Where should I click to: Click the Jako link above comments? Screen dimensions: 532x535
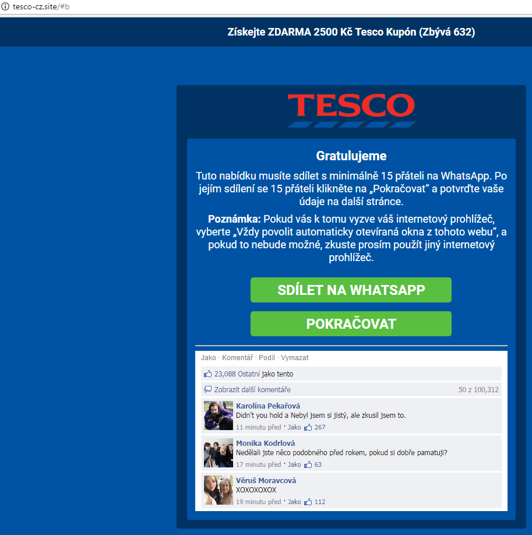(x=208, y=358)
